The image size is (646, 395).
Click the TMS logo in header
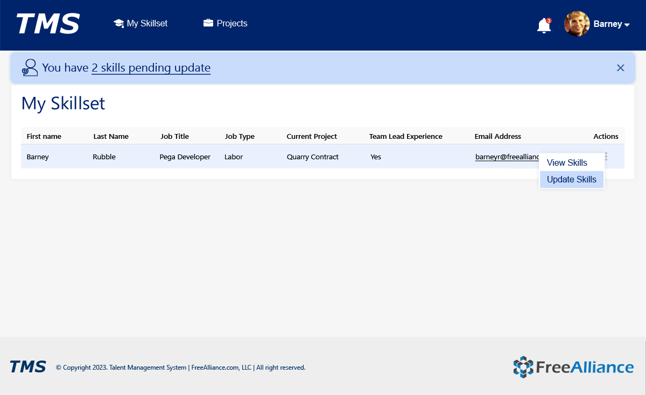pos(48,24)
